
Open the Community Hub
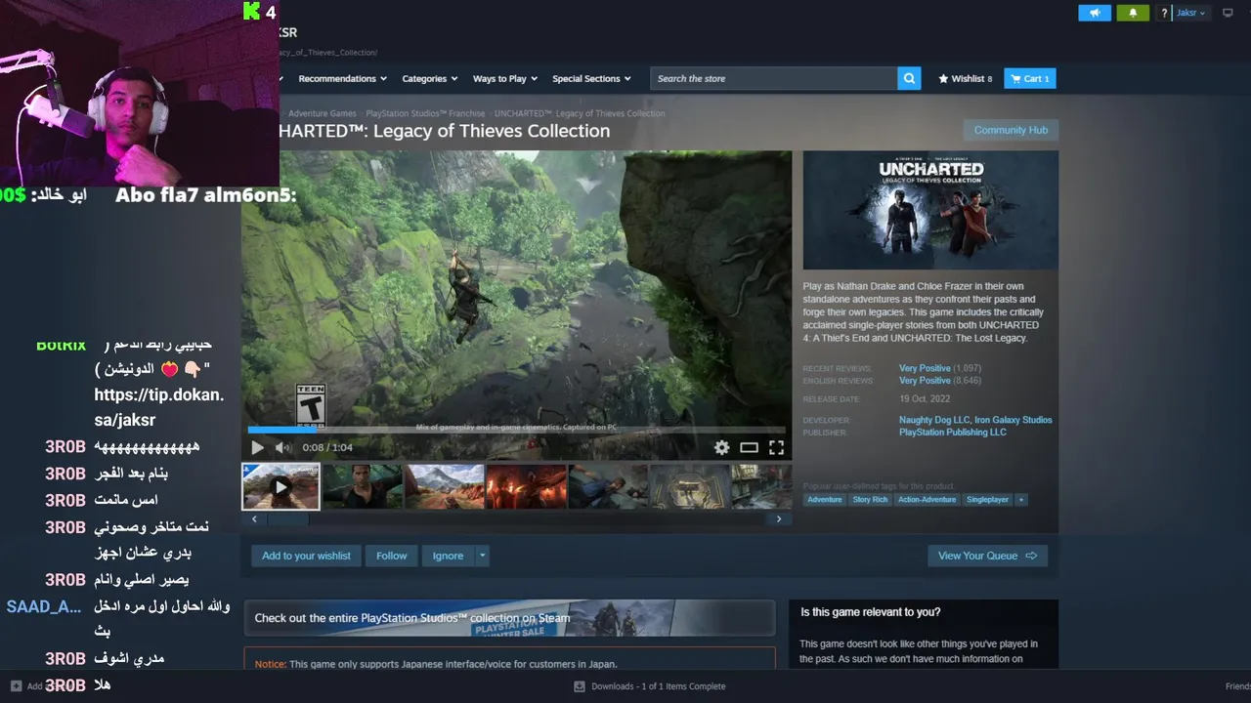coord(1011,130)
